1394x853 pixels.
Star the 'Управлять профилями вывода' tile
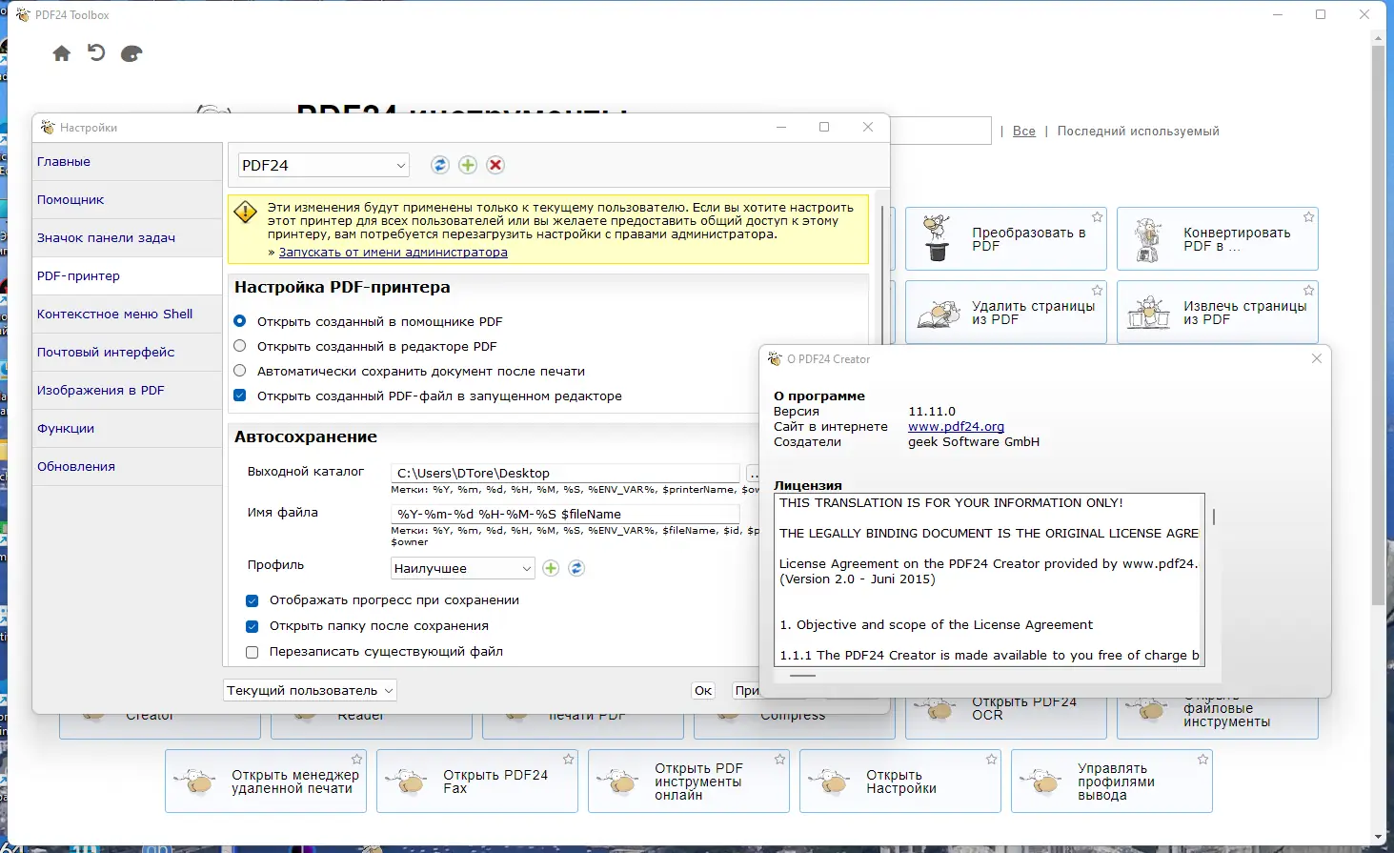point(1202,760)
